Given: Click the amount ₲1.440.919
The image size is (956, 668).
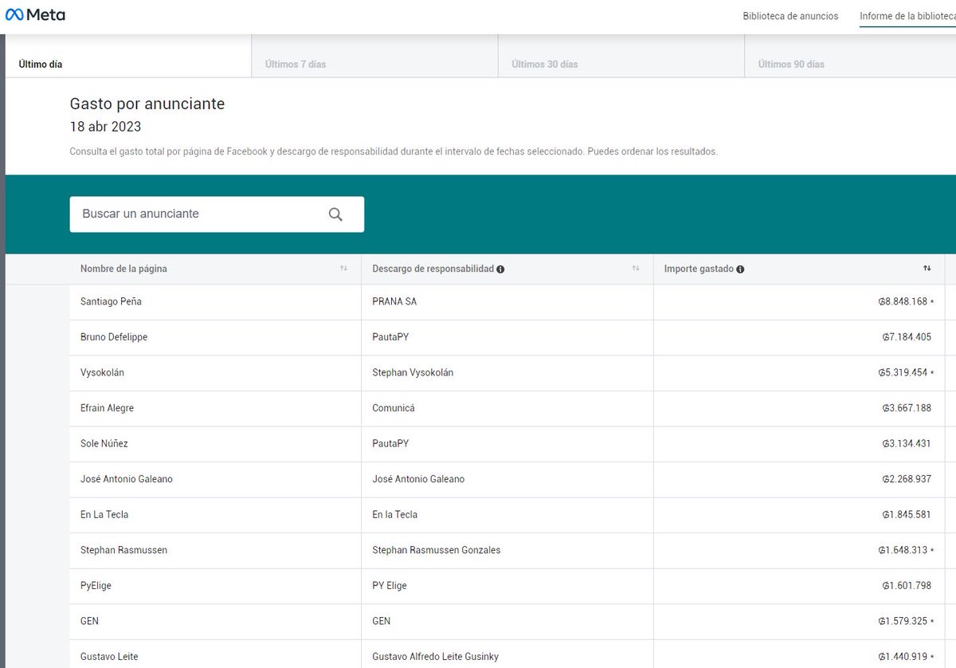Looking at the screenshot, I should tap(903, 657).
